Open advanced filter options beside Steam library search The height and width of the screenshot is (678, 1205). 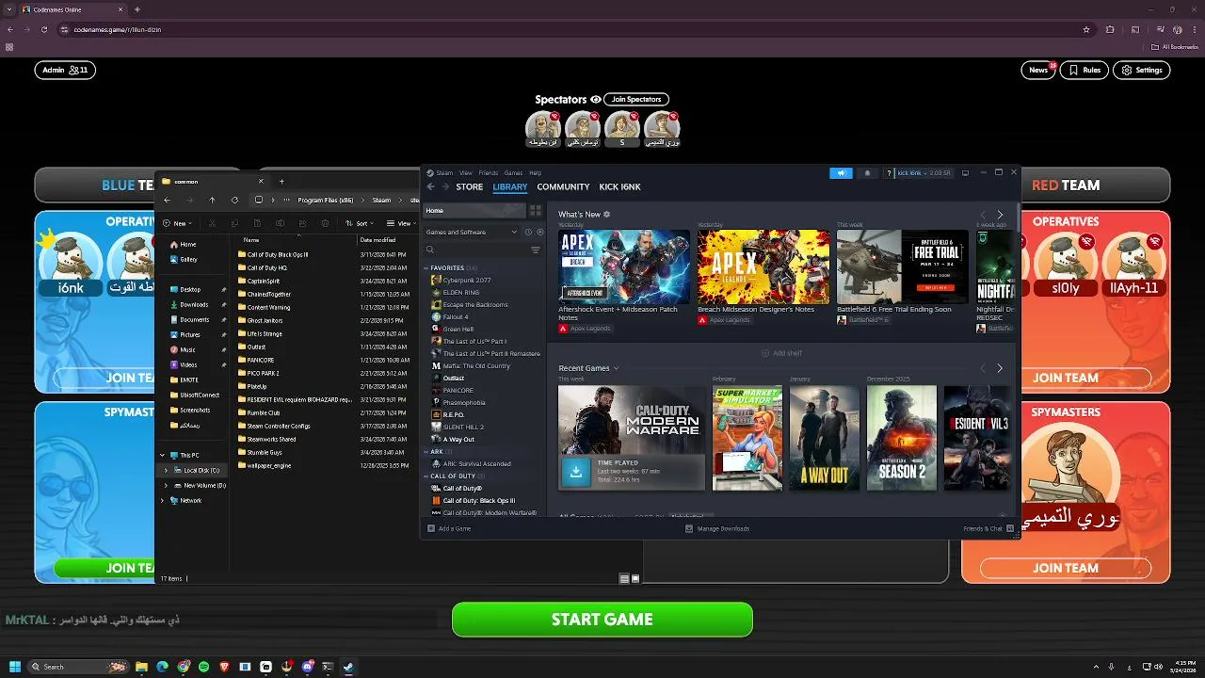tap(536, 250)
